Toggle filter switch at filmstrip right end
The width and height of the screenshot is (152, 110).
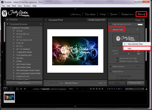(x=146, y=89)
